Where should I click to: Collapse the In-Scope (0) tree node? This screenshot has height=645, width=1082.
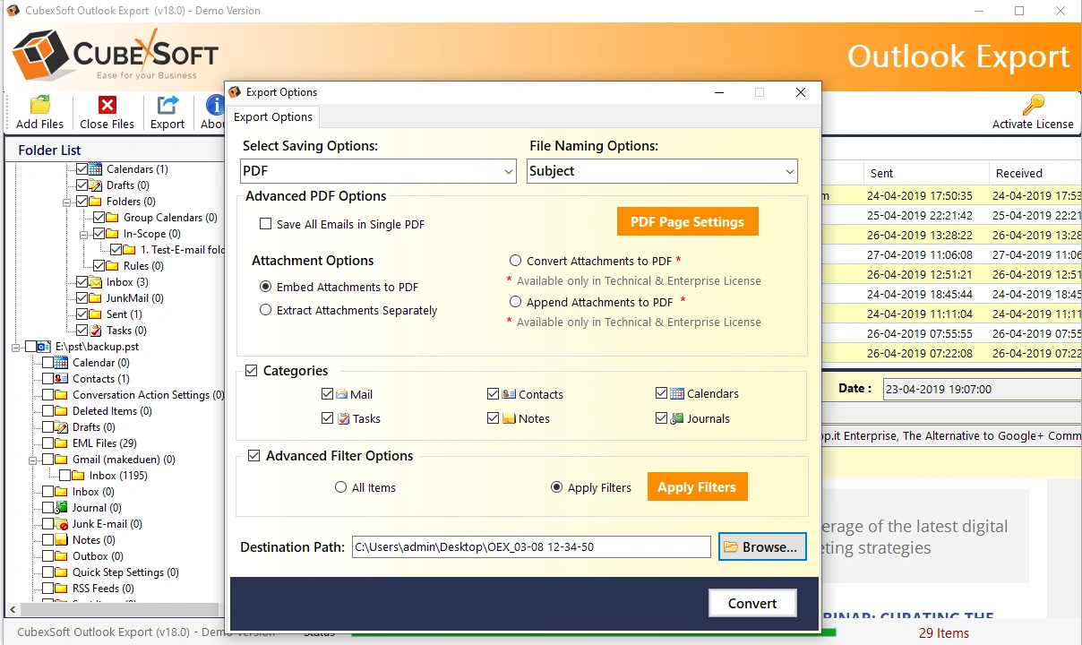tap(84, 234)
